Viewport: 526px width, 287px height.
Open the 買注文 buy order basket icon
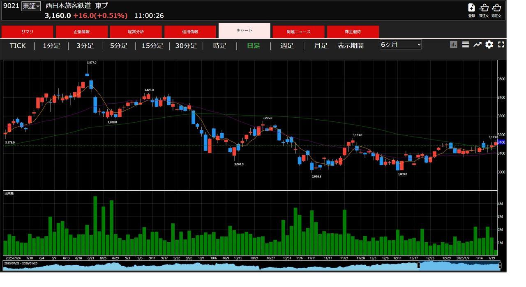coord(484,8)
